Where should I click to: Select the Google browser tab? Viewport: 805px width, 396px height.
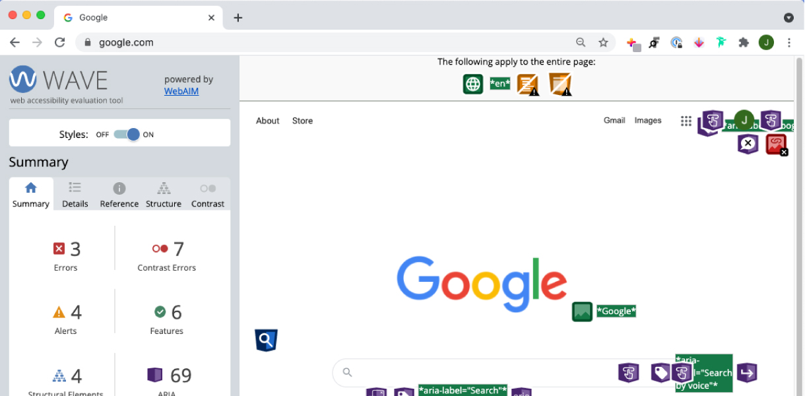pos(139,18)
